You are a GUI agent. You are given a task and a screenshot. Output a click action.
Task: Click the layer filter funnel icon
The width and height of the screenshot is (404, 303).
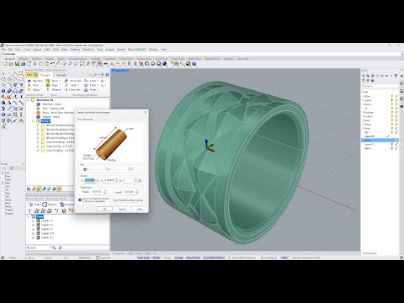point(396,76)
